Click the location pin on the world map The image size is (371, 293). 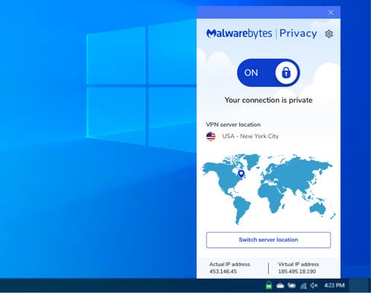241,174
